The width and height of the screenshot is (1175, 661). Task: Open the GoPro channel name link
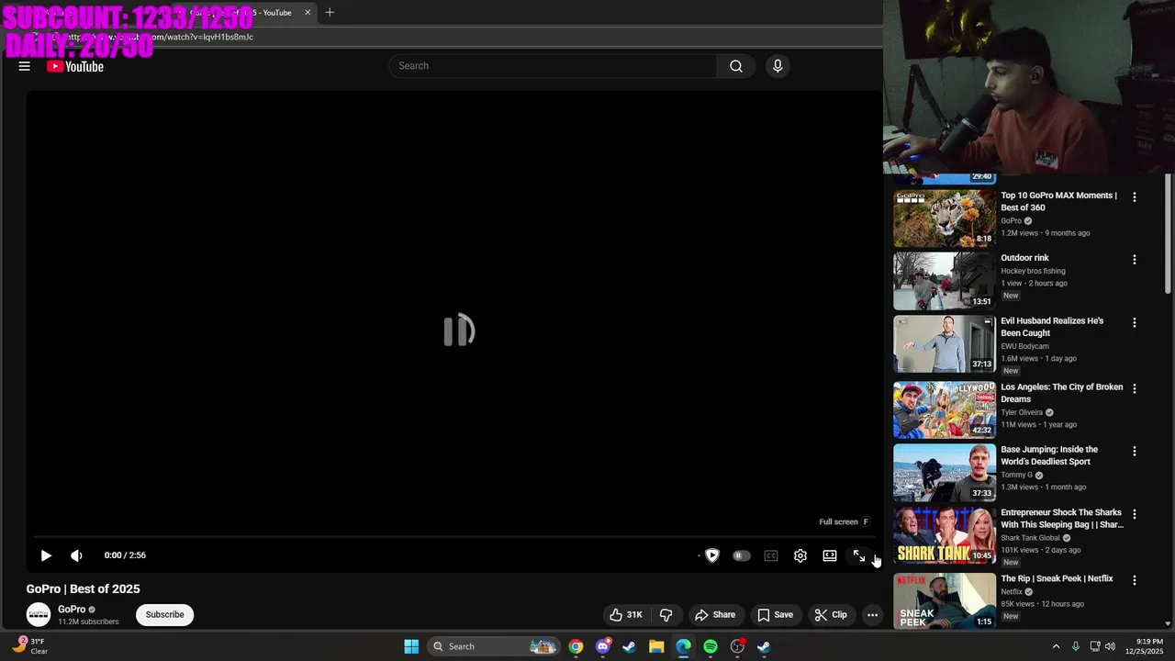[72, 610]
